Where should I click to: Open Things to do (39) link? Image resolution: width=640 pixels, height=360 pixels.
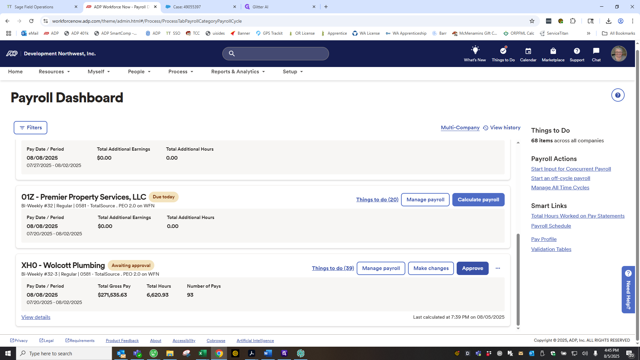pos(333,268)
